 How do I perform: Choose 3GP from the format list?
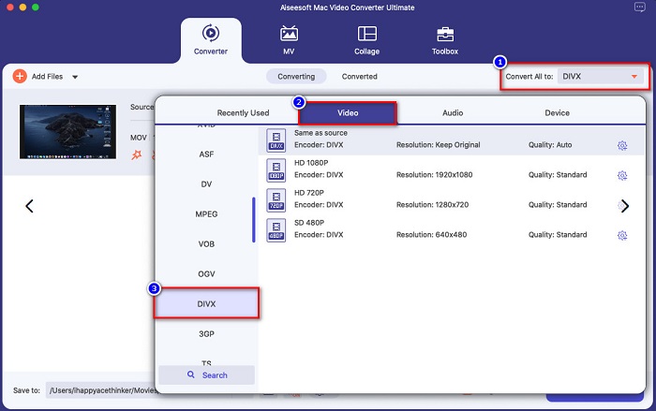coord(206,332)
